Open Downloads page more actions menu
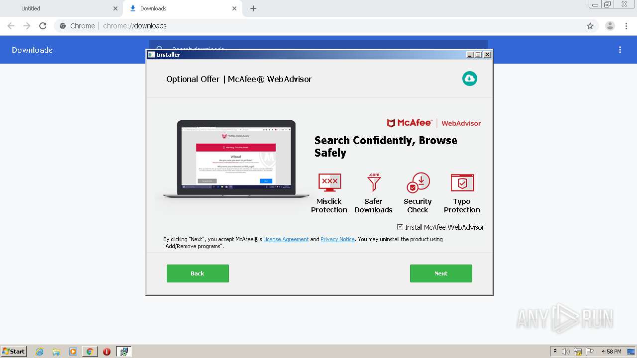This screenshot has width=637, height=358. pos(620,50)
